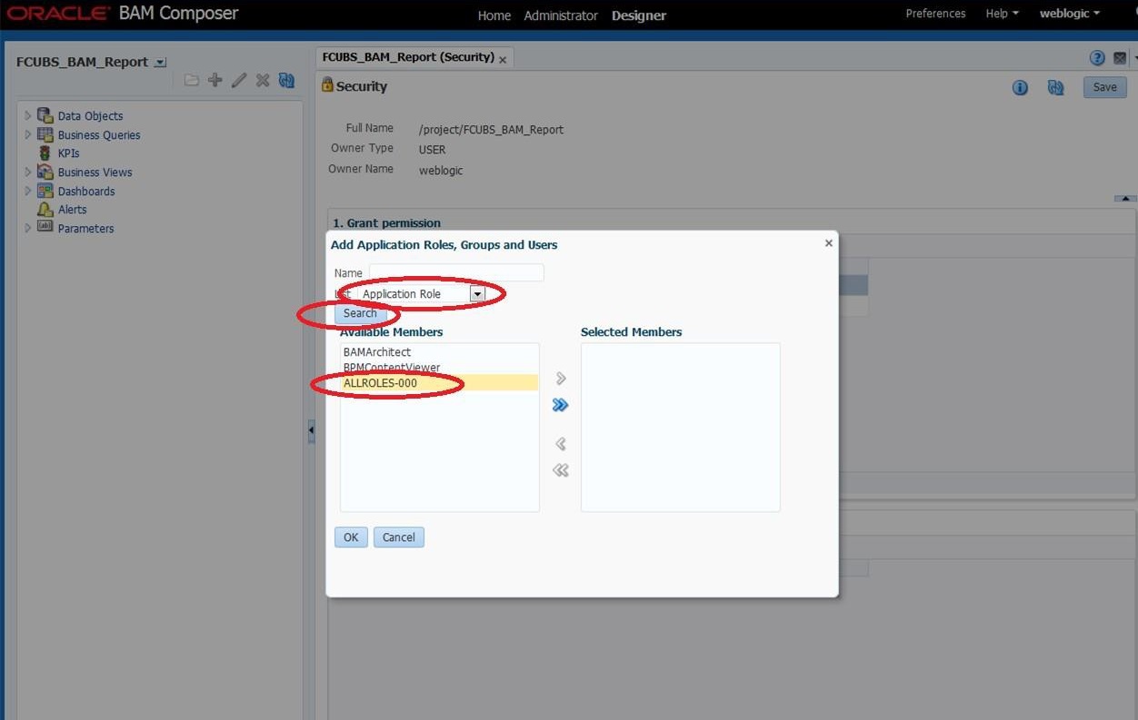Click the Alerts bell icon

point(45,210)
